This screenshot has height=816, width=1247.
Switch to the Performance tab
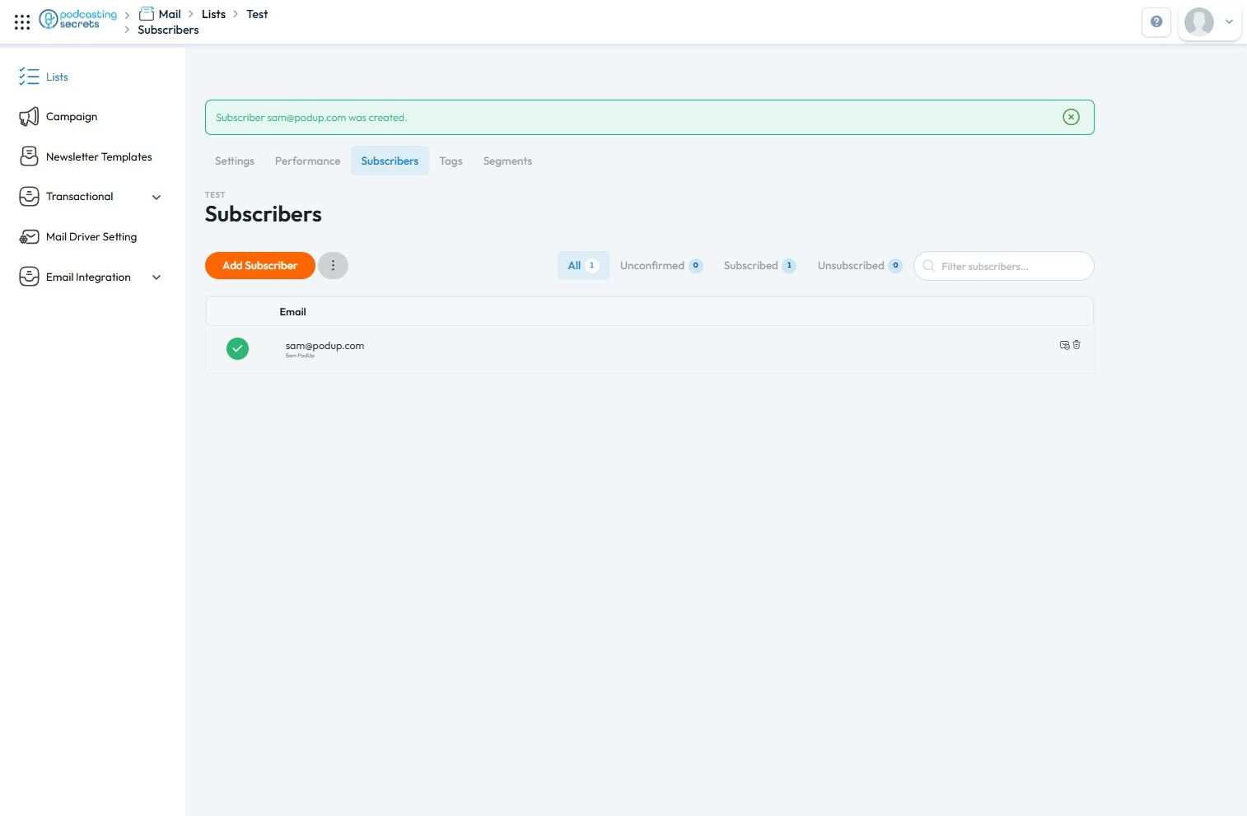(307, 161)
